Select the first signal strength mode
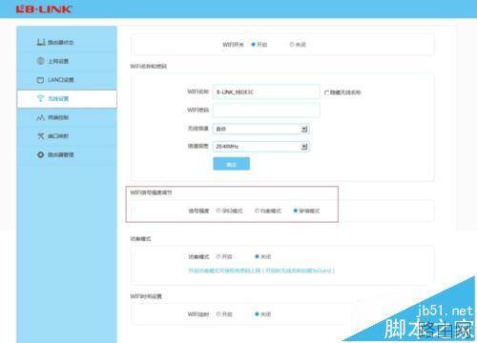Viewport: 477px width, 343px height. (x=218, y=211)
